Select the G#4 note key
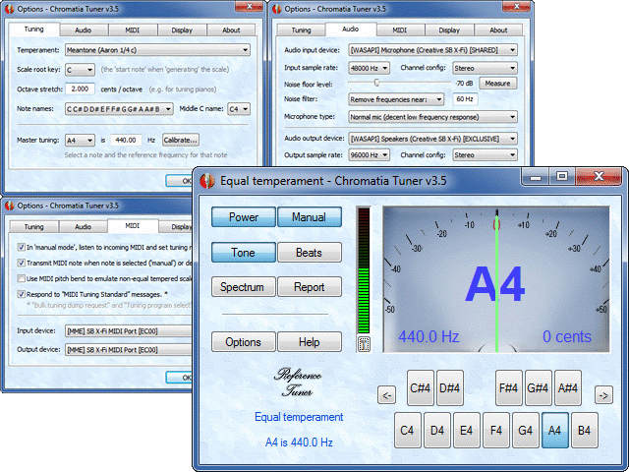This screenshot has height=472, width=629. pyautogui.click(x=539, y=388)
